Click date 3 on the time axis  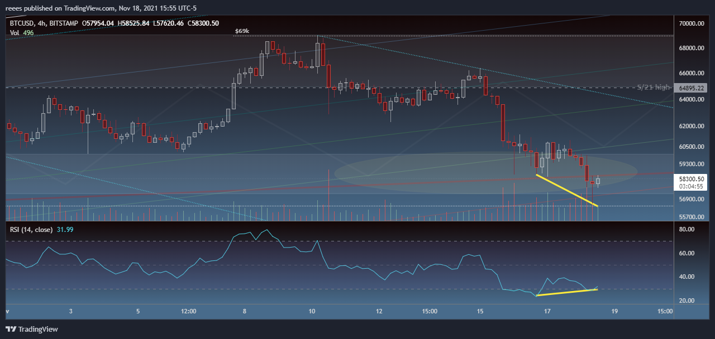71,311
